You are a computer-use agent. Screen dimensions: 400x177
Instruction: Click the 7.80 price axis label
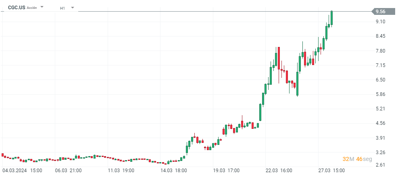pyautogui.click(x=380, y=51)
